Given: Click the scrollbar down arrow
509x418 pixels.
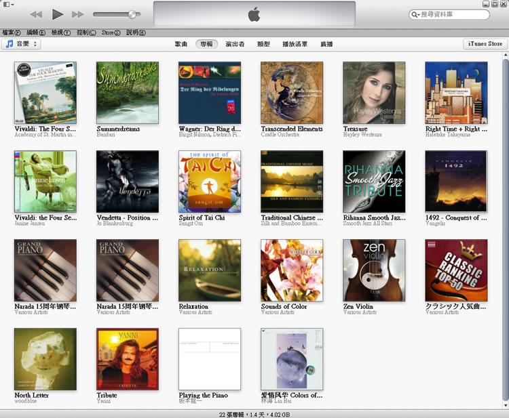Looking at the screenshot, I should pos(505,405).
